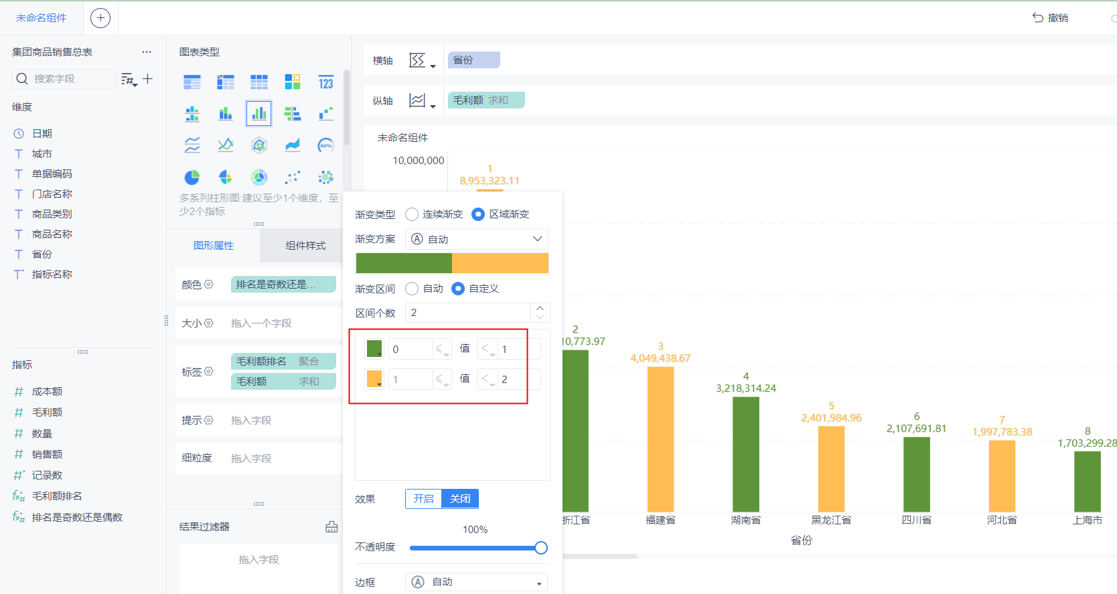Adjust the 不透明度 slider handle
The height and width of the screenshot is (594, 1117).
coord(541,548)
